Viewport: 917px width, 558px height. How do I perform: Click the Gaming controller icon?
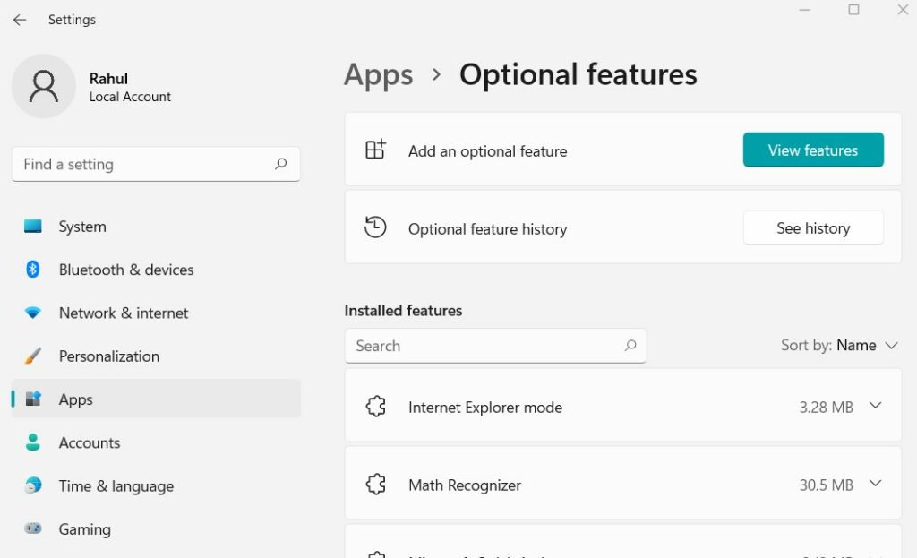[x=33, y=529]
